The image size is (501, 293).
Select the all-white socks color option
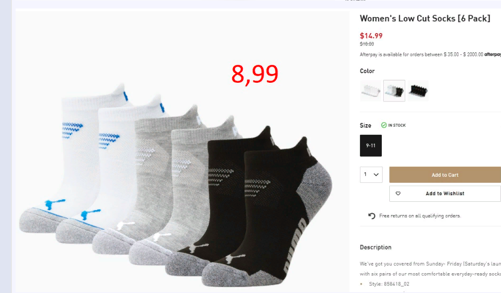pos(370,91)
